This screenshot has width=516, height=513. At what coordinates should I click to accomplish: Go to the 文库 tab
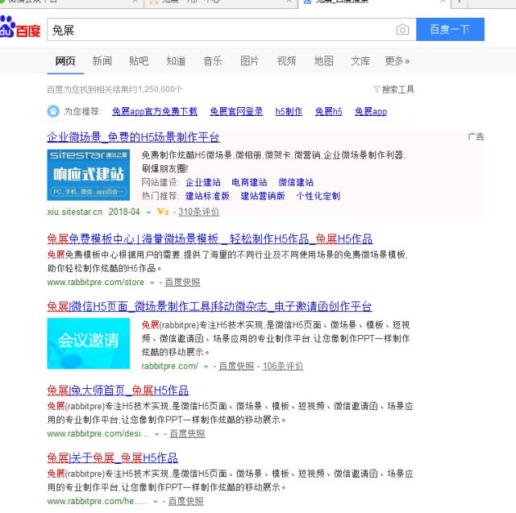click(x=360, y=61)
